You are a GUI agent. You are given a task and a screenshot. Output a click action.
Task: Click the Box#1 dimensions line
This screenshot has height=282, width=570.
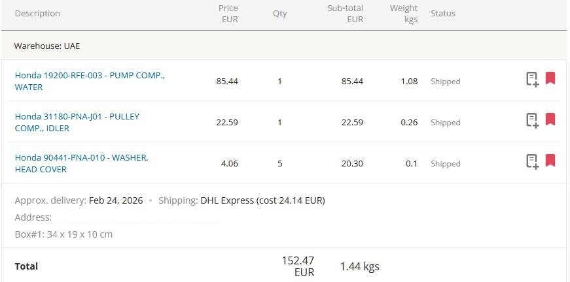63,234
